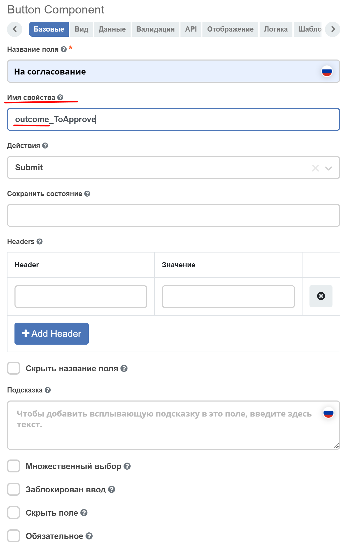Show next tabs with right chevron
The height and width of the screenshot is (549, 348).
click(333, 29)
